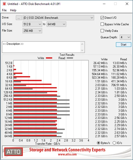Toggle the Direct I/O checkbox
This screenshot has height=160, width=133.
pyautogui.click(x=102, y=18)
